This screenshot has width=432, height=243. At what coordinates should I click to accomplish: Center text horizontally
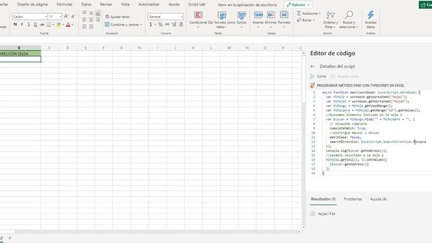pyautogui.click(x=91, y=20)
